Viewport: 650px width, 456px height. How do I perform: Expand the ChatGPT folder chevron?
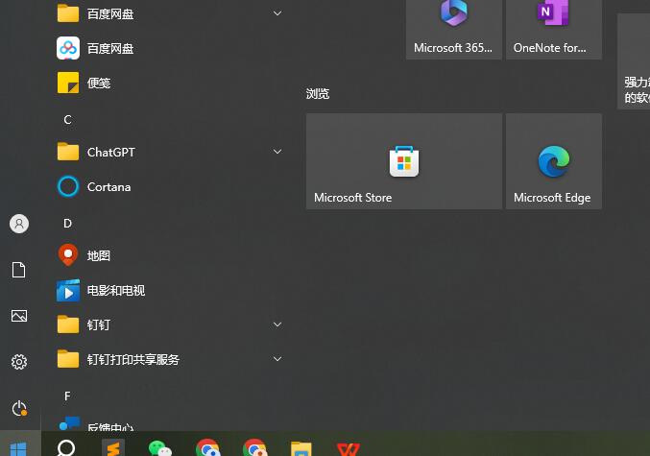(277, 152)
